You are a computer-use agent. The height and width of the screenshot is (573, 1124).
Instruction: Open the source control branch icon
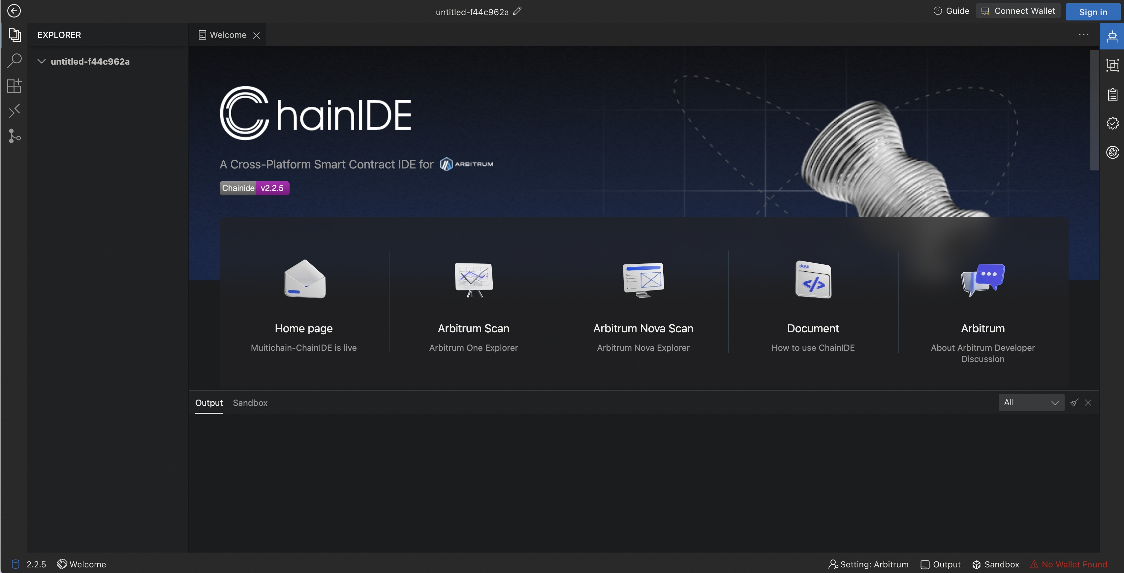click(15, 136)
